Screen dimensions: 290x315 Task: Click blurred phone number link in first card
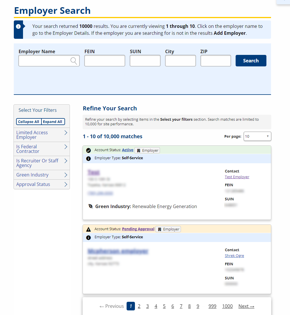click(100, 193)
